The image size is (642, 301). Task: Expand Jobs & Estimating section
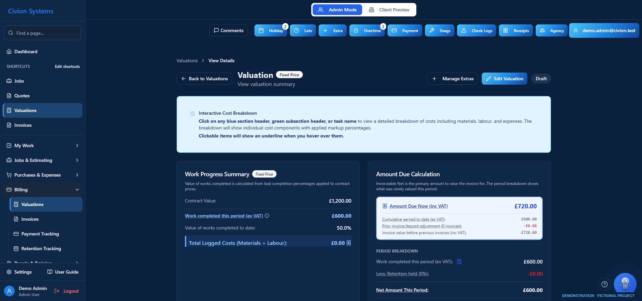click(42, 160)
